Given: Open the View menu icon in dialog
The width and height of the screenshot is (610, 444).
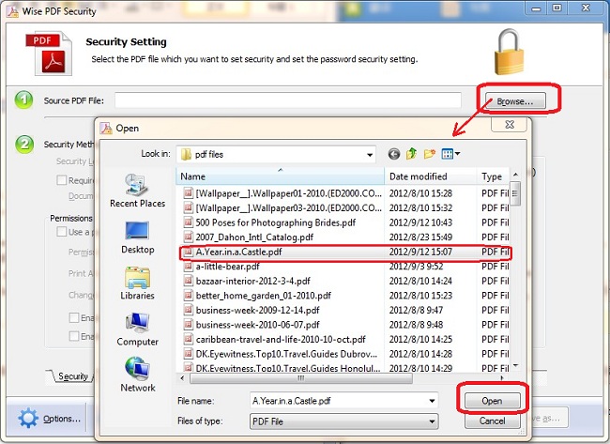Looking at the screenshot, I should coord(450,154).
